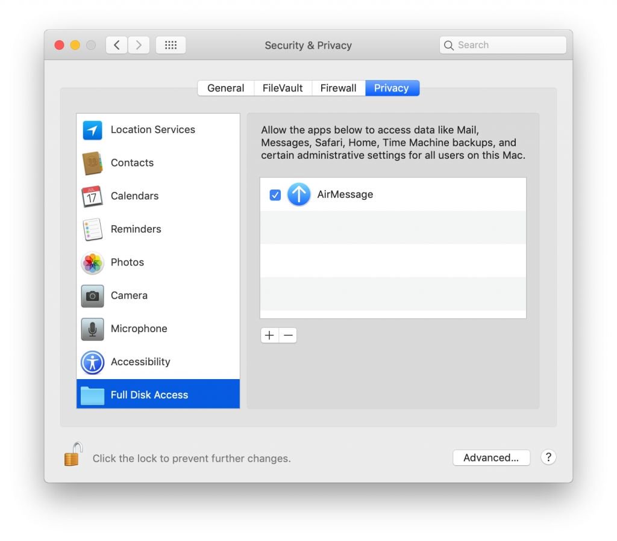Screen dimensions: 617x541
Task: Click 'Click the lock to prevent further changes' text
Action: 192,459
